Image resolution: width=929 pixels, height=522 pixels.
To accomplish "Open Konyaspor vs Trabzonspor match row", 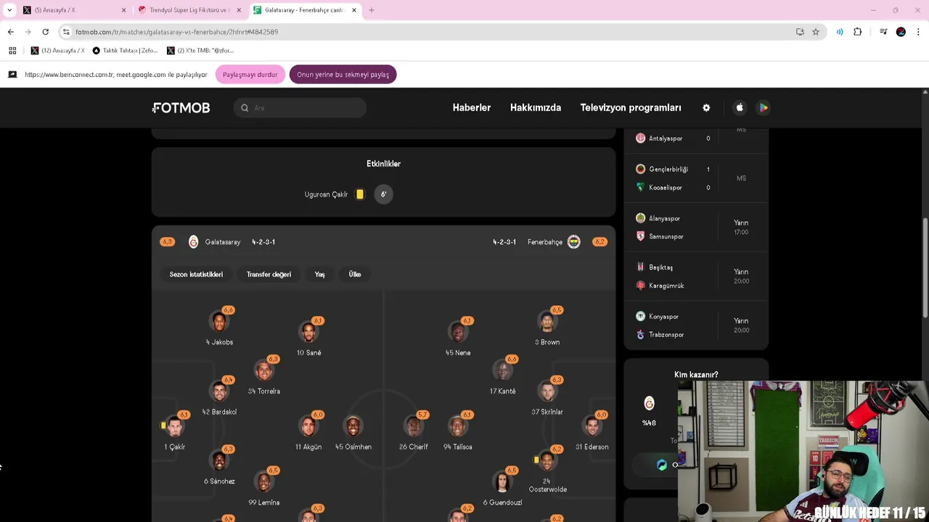I will pyautogui.click(x=696, y=326).
